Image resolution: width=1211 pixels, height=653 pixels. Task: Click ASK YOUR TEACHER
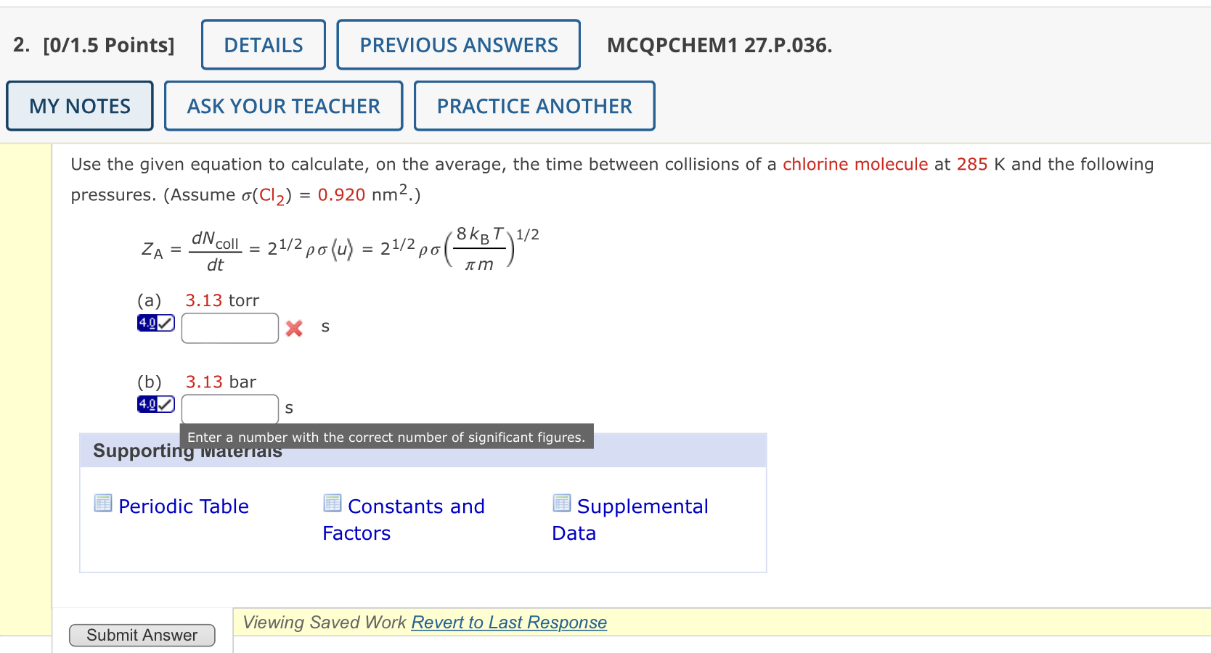tap(283, 105)
